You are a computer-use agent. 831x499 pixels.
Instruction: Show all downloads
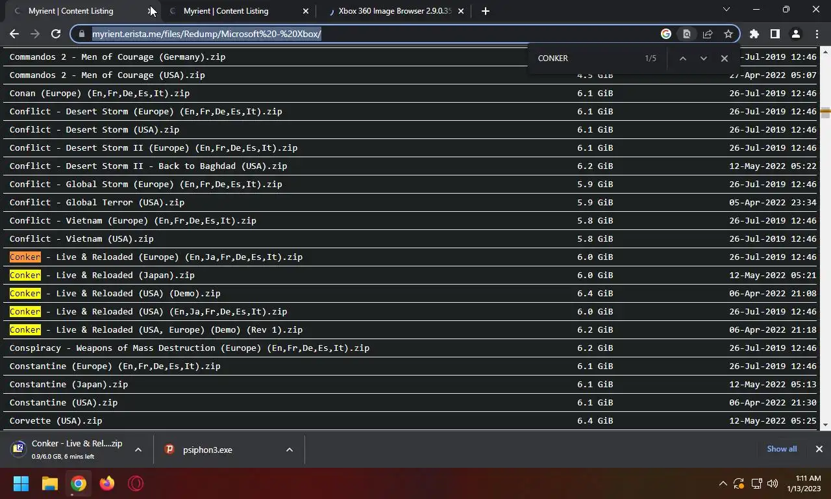point(782,449)
